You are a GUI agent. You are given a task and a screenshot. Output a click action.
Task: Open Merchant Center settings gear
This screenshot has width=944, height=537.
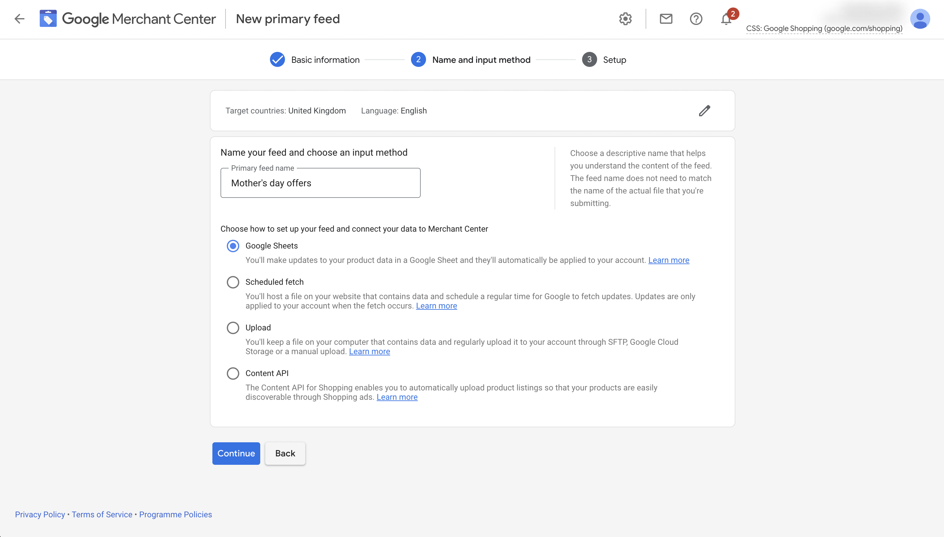coord(625,18)
